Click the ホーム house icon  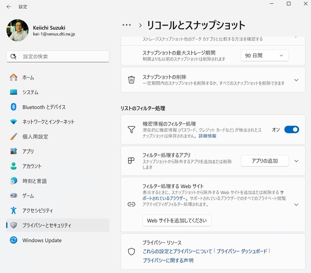(14, 77)
